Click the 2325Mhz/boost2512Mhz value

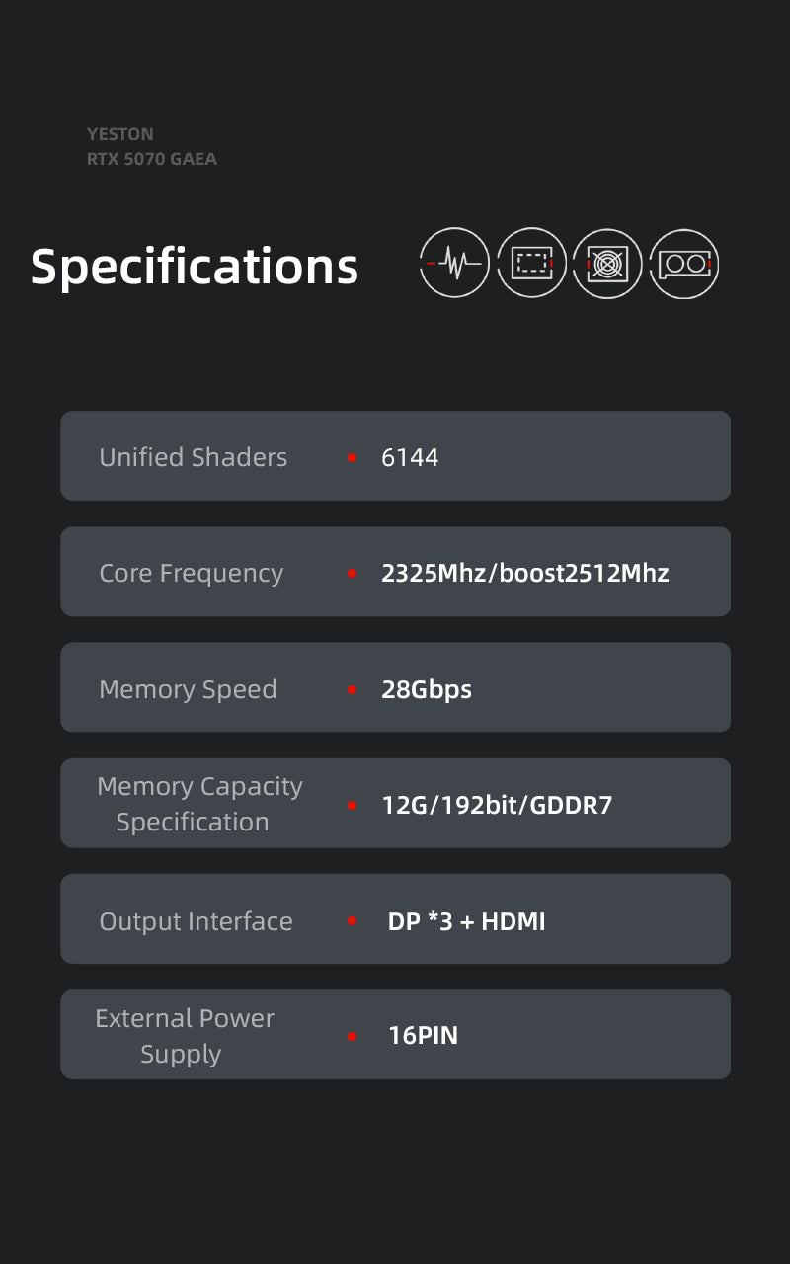(525, 573)
